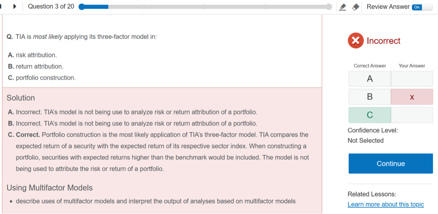Click the Confidence Level Not Selected text
Screen dimensions: 438x214
coord(366,141)
